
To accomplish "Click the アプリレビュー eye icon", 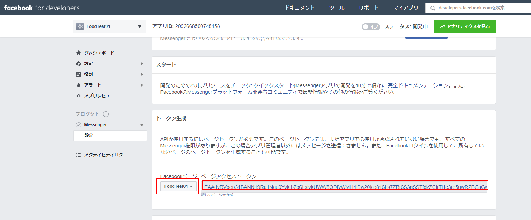I will click(79, 96).
